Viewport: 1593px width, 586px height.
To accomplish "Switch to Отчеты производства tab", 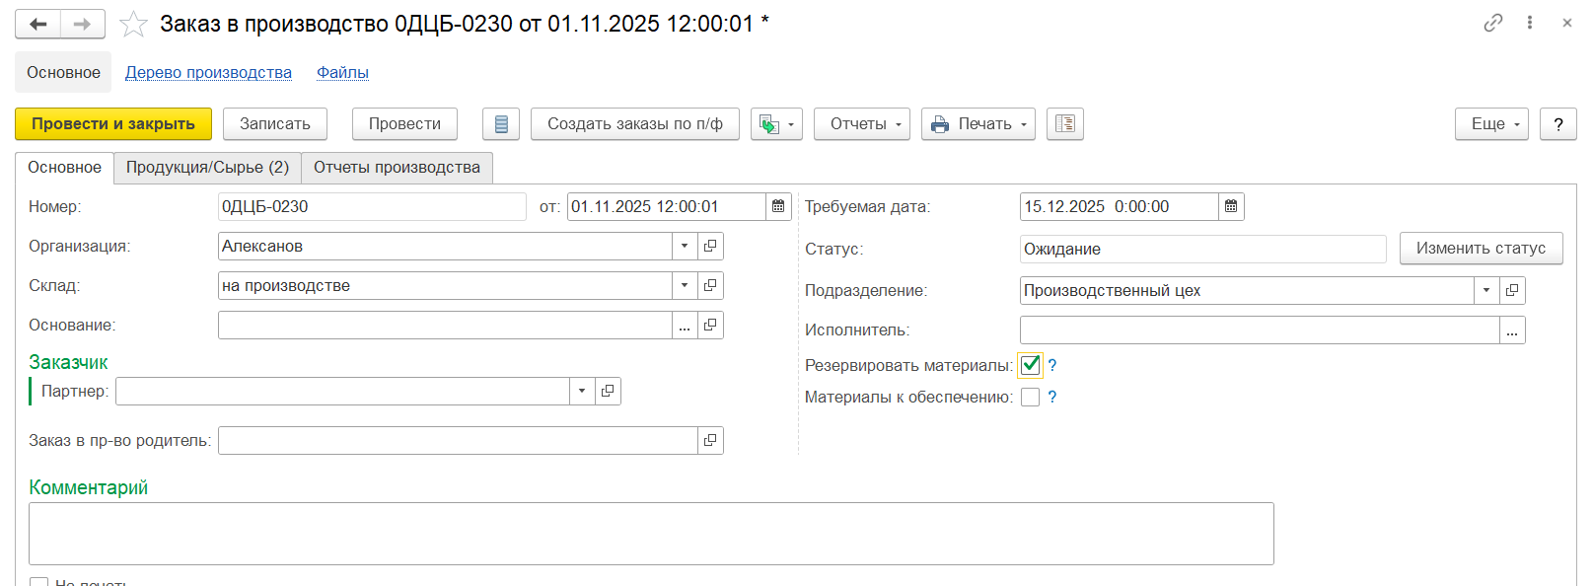I will (x=397, y=168).
